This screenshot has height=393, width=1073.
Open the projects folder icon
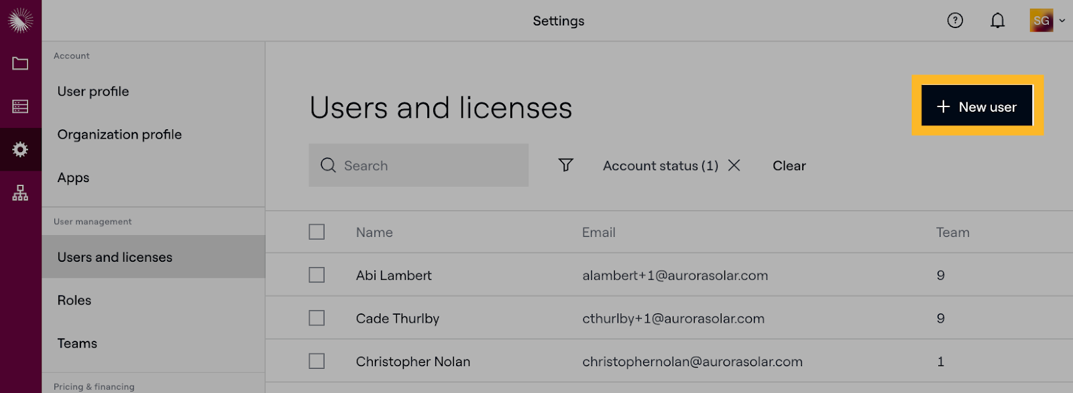click(x=20, y=64)
